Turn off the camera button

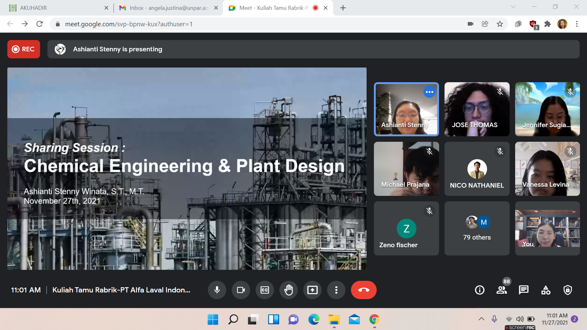pyautogui.click(x=241, y=290)
